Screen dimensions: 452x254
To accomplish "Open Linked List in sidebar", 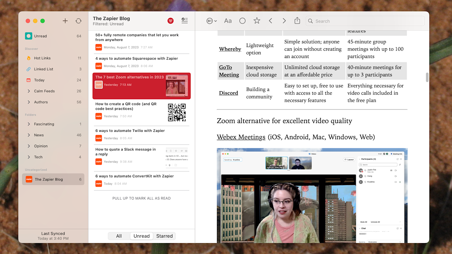I will pos(53,69).
